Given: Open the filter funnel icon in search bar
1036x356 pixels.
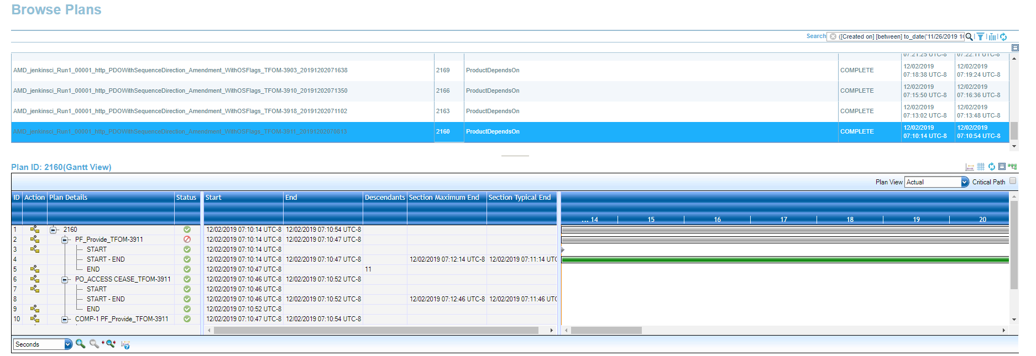Looking at the screenshot, I should coord(980,37).
